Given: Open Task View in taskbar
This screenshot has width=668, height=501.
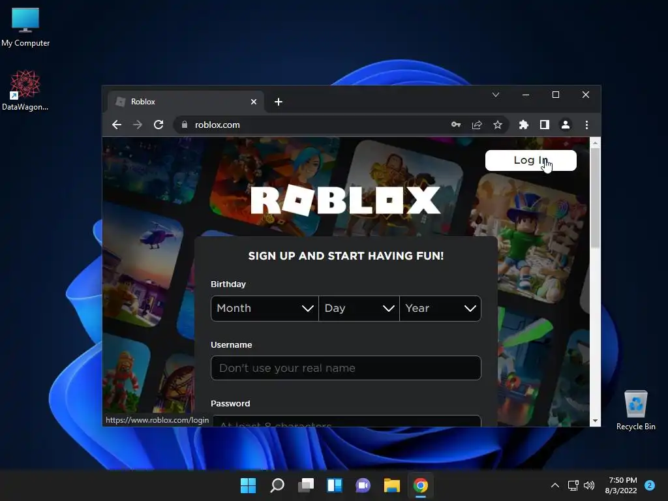Looking at the screenshot, I should click(306, 485).
